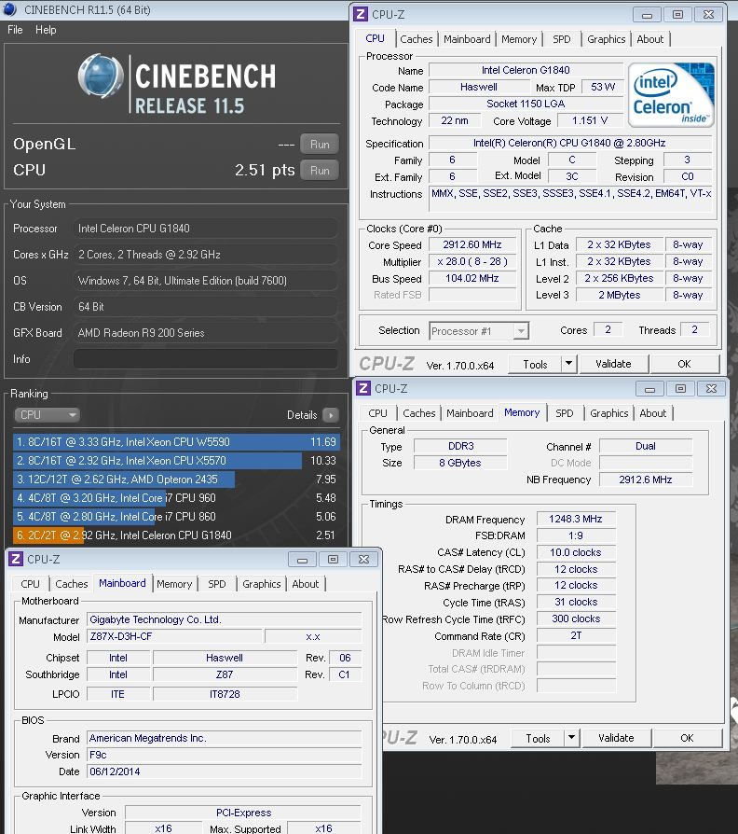Click OK in top CPU-Z window
The height and width of the screenshot is (834, 738).
(x=684, y=365)
